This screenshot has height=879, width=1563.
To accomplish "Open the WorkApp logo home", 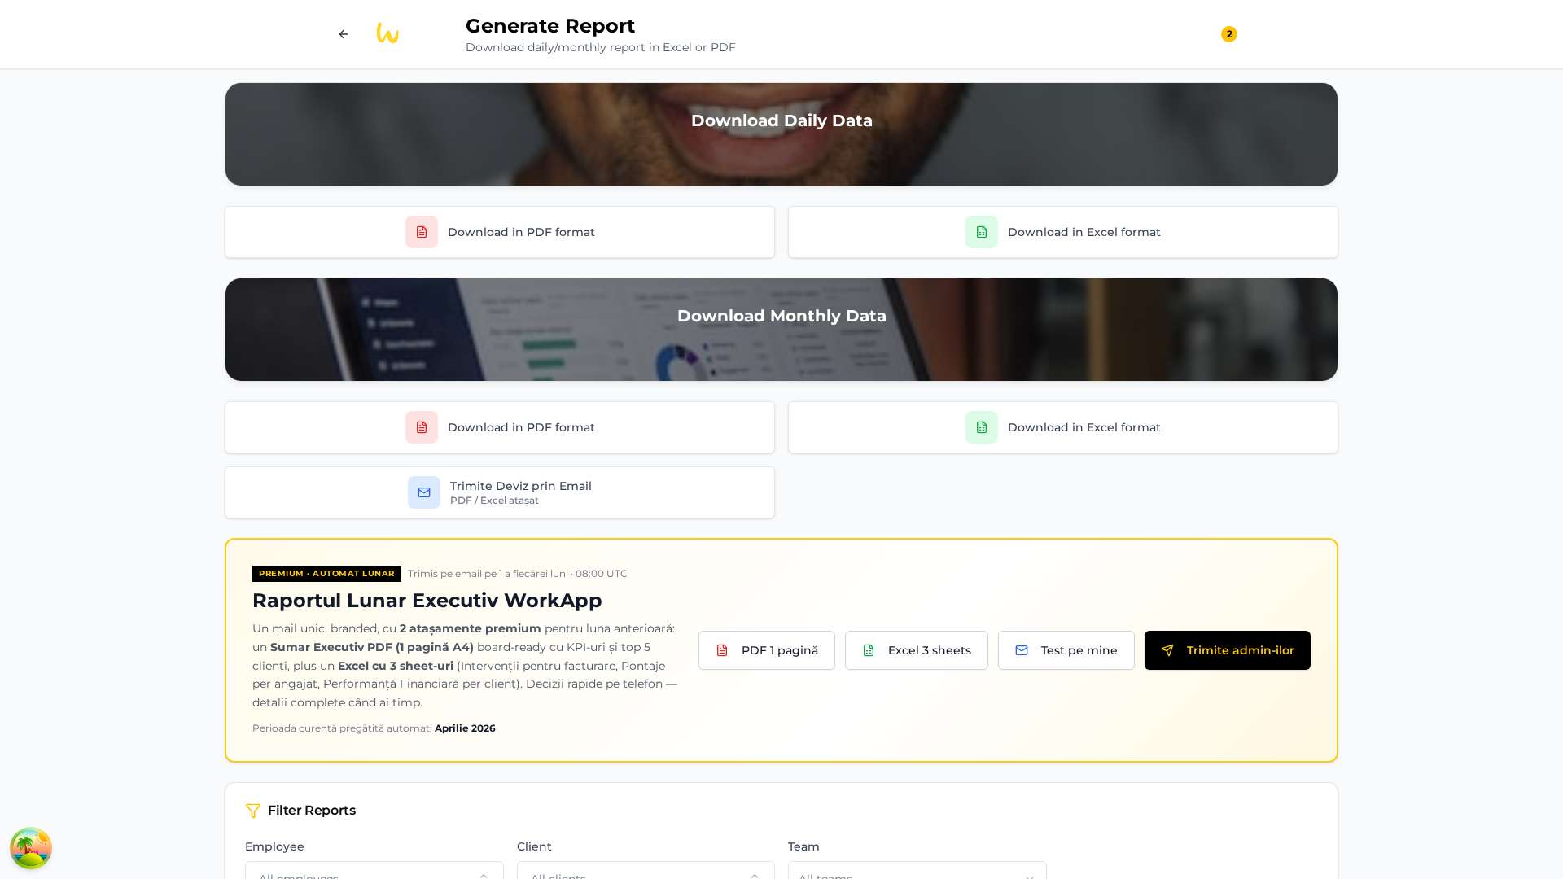I will [387, 33].
